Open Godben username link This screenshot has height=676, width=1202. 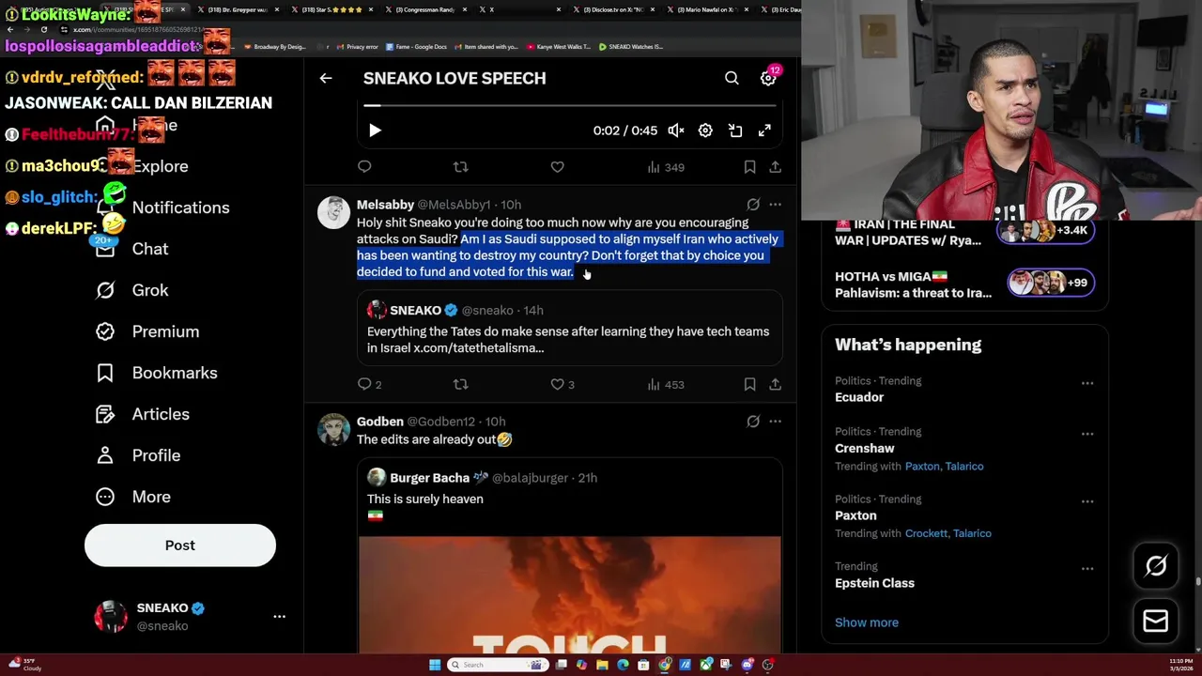click(380, 422)
